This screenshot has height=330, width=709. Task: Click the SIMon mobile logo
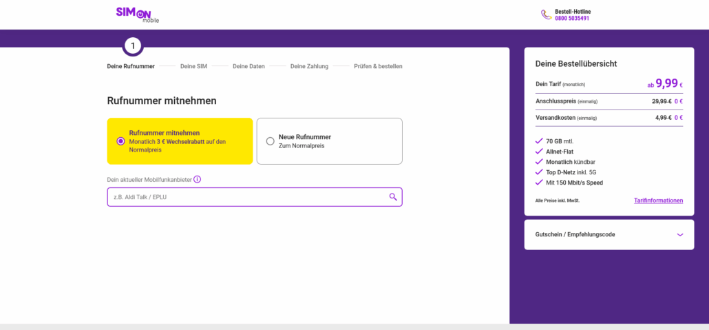click(138, 14)
